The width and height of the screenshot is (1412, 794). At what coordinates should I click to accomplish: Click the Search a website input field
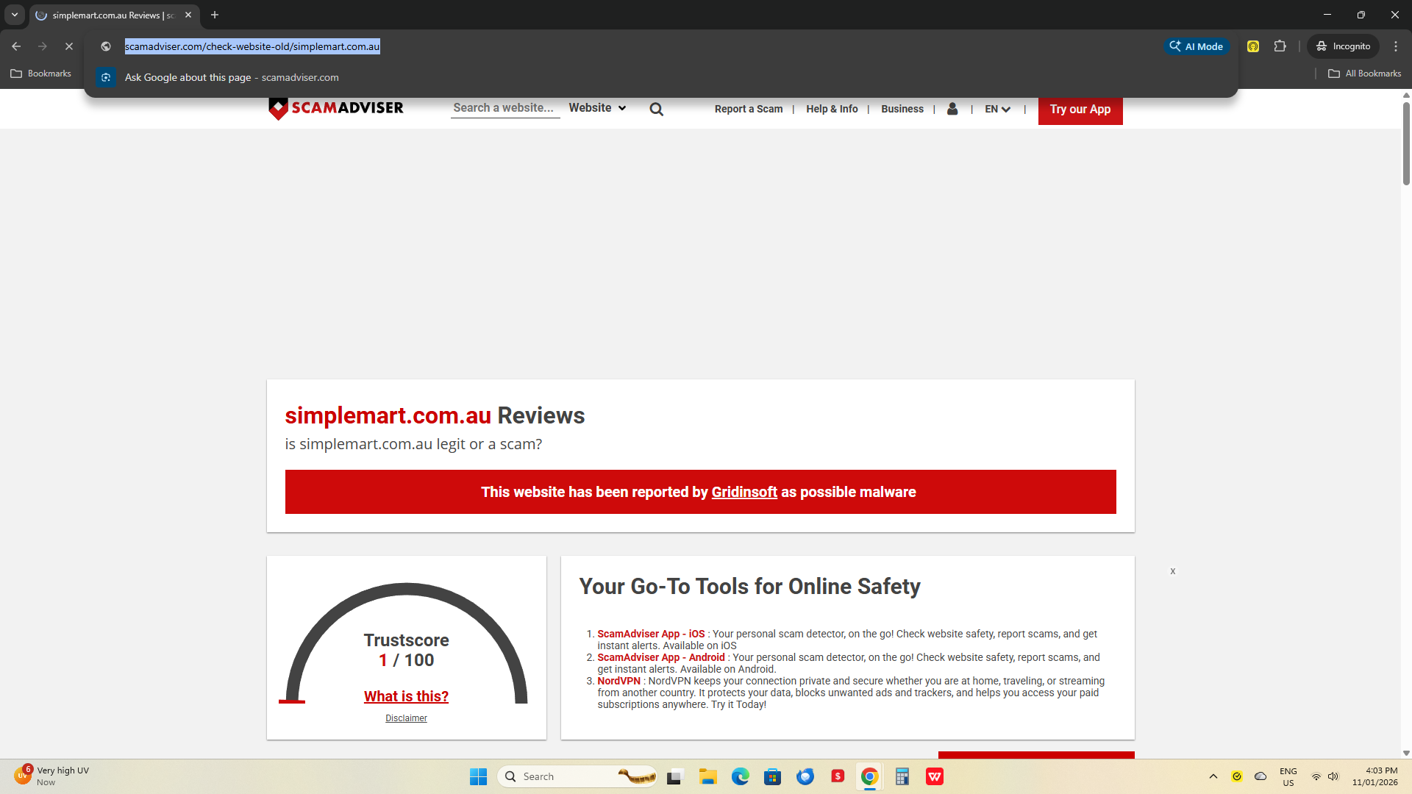(x=505, y=108)
